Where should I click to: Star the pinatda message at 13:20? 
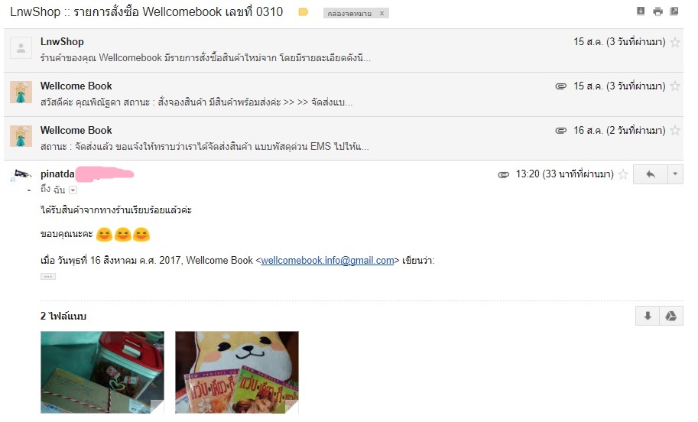click(623, 174)
